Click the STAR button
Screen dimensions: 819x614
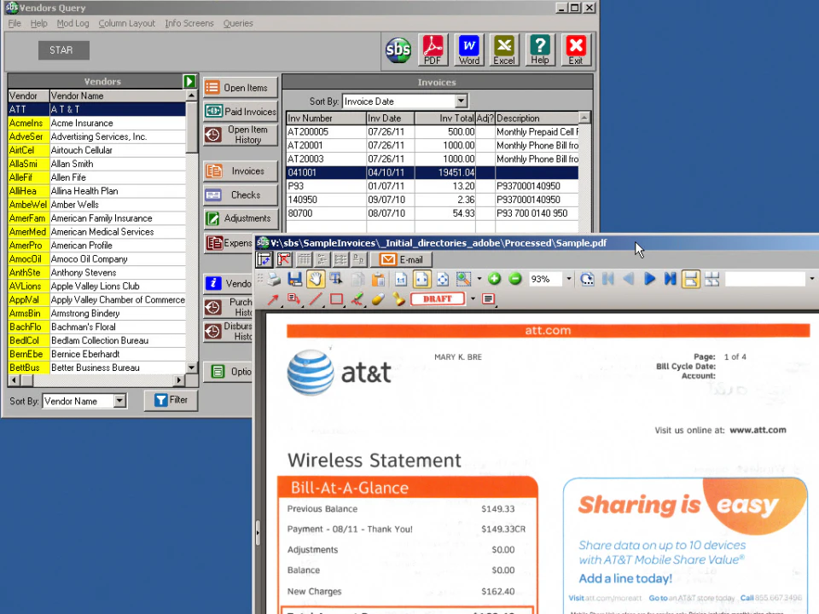point(63,50)
